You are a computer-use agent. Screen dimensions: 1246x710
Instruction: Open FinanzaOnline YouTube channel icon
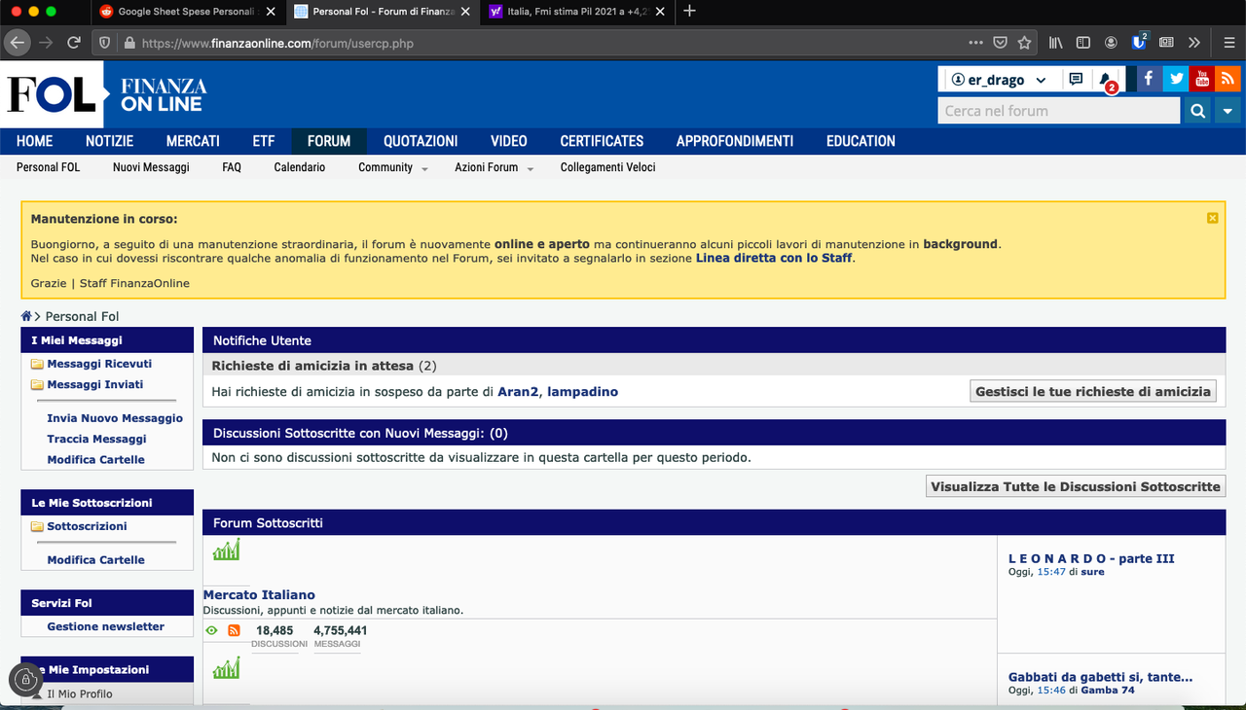(x=1202, y=79)
